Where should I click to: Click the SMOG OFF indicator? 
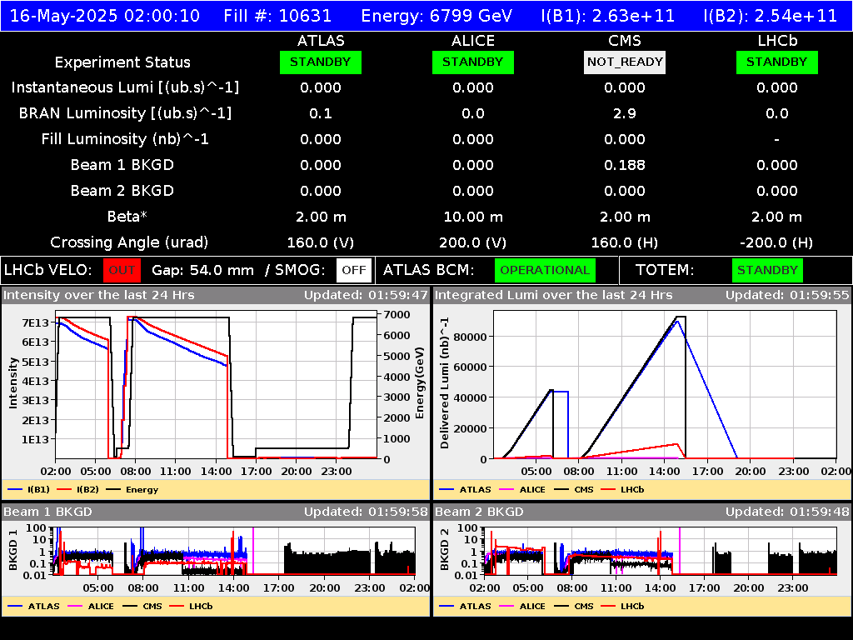click(353, 270)
